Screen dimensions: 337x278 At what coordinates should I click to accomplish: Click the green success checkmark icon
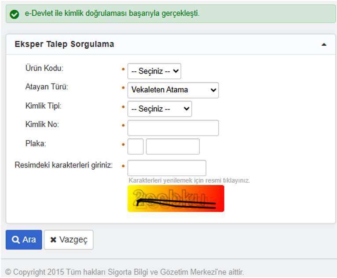click(x=15, y=14)
